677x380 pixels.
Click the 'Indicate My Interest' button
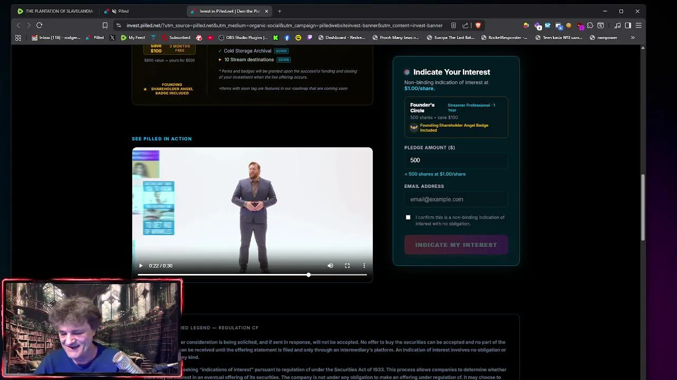coord(456,245)
